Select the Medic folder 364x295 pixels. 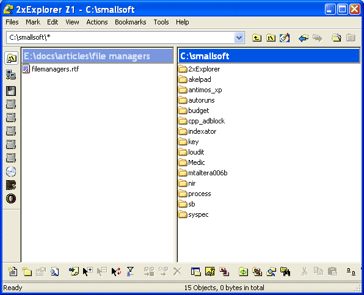[192, 162]
